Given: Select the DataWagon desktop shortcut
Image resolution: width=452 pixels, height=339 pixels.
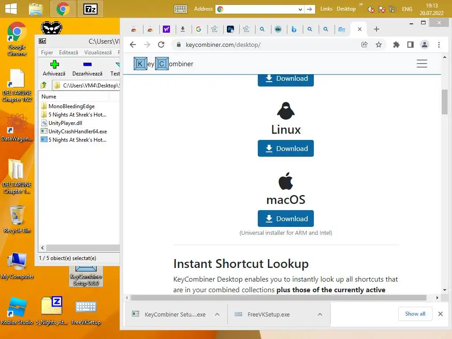Looking at the screenshot, I should [17, 128].
